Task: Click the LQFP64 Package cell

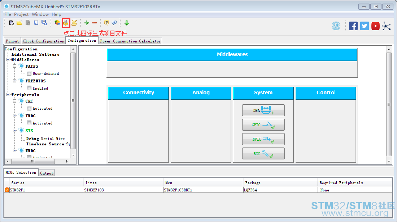Action: click(280, 190)
